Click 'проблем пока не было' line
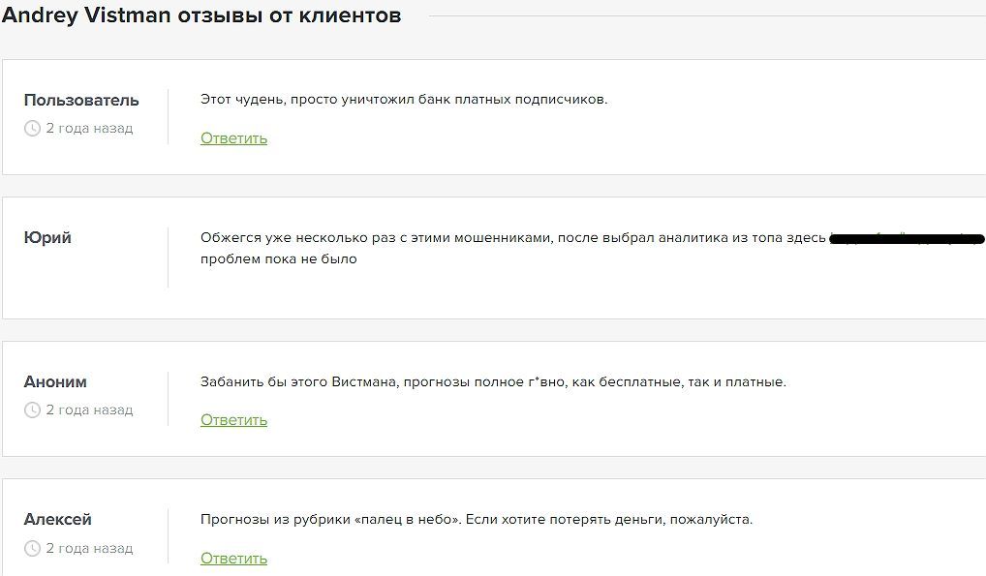 pos(279,259)
